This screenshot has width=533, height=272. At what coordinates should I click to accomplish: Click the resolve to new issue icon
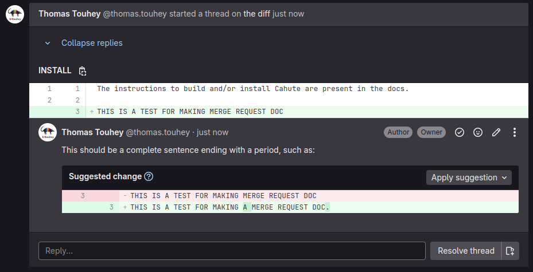(510, 251)
